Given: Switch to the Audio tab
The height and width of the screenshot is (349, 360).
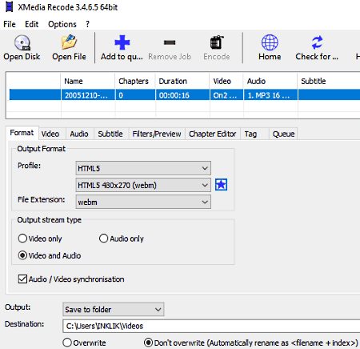Looking at the screenshot, I should (79, 134).
